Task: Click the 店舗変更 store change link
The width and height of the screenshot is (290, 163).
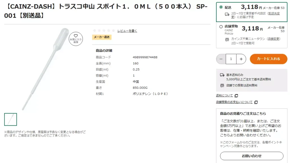Action: coord(274,39)
